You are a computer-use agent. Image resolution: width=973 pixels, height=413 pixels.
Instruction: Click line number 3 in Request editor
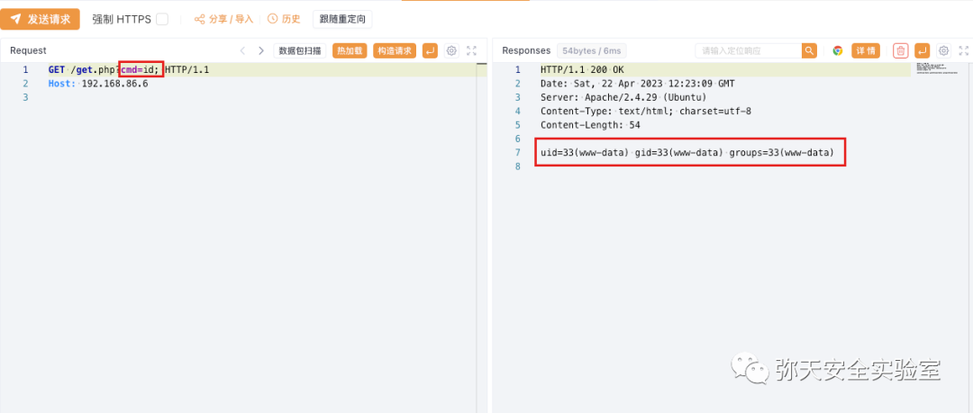[x=25, y=97]
